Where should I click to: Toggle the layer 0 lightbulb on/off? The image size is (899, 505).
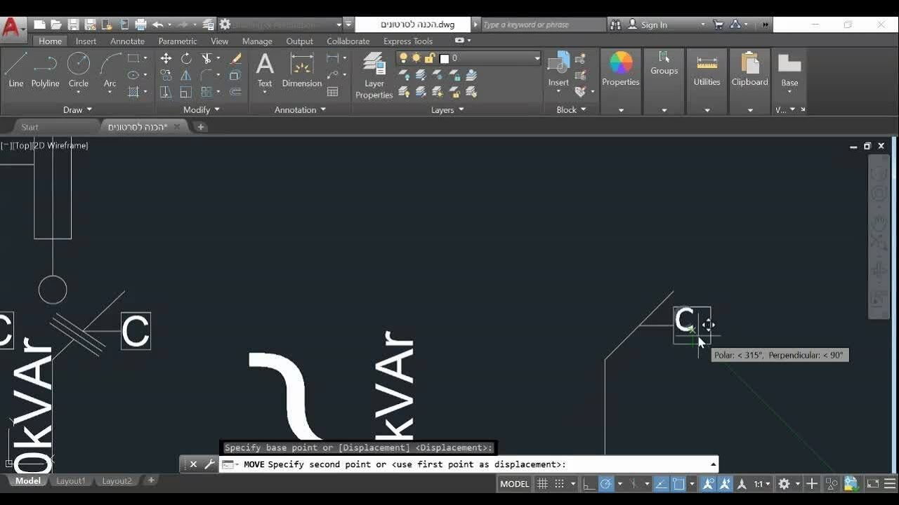403,58
